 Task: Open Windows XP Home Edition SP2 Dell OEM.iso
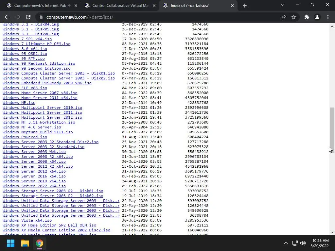(49, 226)
